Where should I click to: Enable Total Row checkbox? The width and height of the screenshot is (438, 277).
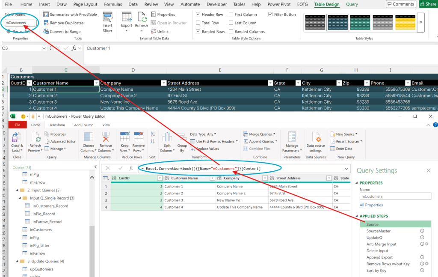(198, 23)
